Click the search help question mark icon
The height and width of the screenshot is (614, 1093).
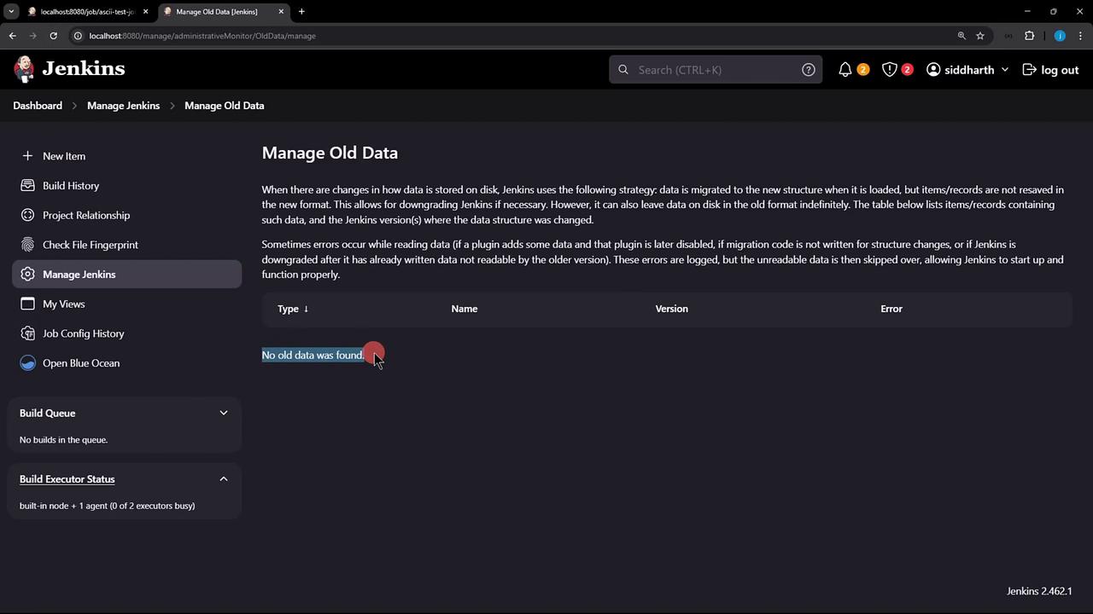click(x=809, y=70)
